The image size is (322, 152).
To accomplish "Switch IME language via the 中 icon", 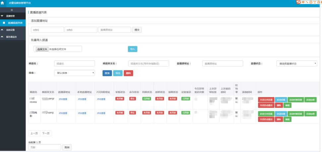I will tap(303, 2).
